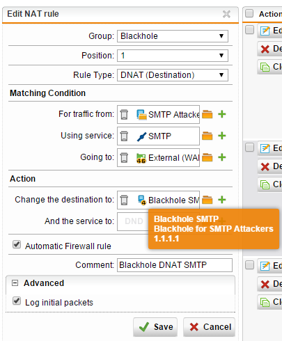Open folder icon beside 'Going to' field
The image size is (282, 341).
207,157
